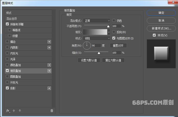
Task: Uncheck the 渐变叠加 checkbox
Action: click(7, 71)
